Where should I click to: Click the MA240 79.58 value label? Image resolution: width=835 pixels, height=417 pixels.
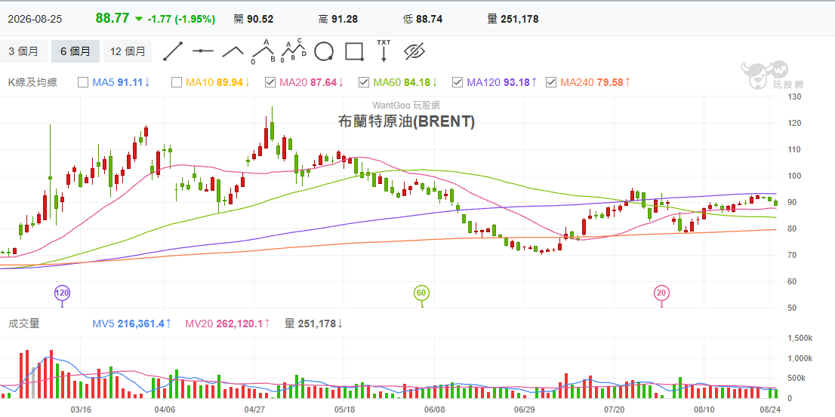[596, 82]
